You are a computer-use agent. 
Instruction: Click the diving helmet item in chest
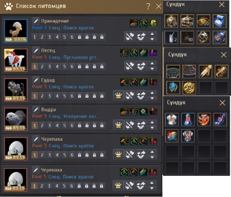pos(203,37)
